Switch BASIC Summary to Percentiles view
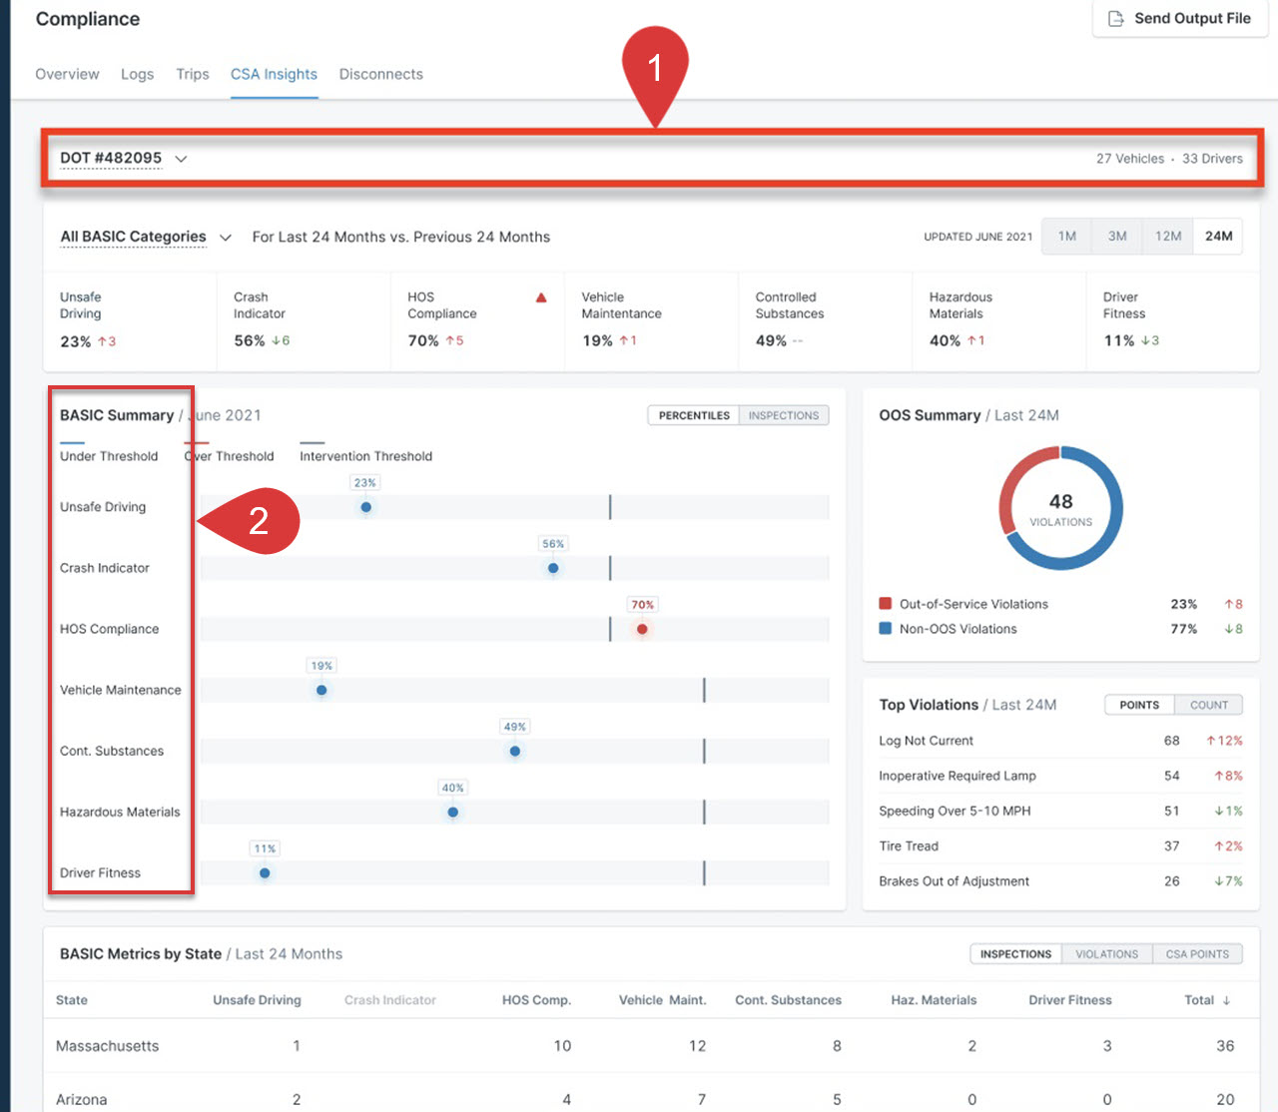Image resolution: width=1278 pixels, height=1112 pixels. pyautogui.click(x=694, y=415)
